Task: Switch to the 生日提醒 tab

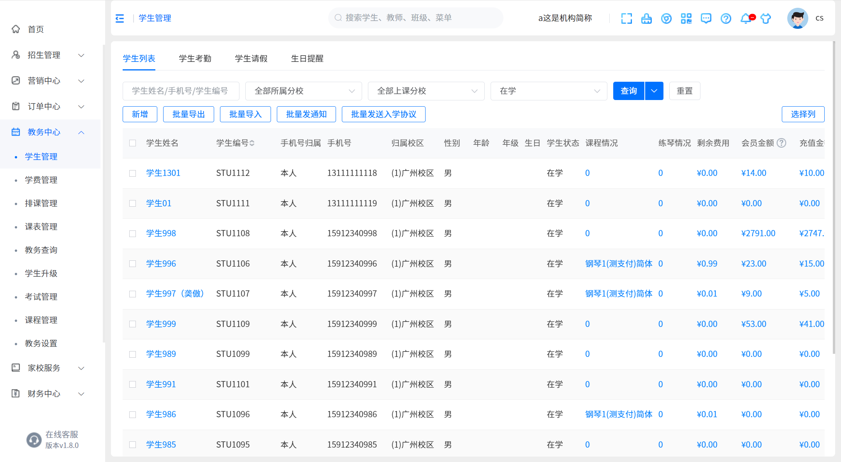Action: coord(307,58)
